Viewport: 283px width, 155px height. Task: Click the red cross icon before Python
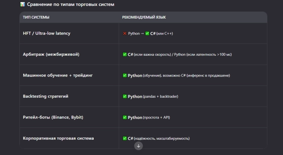click(x=125, y=33)
